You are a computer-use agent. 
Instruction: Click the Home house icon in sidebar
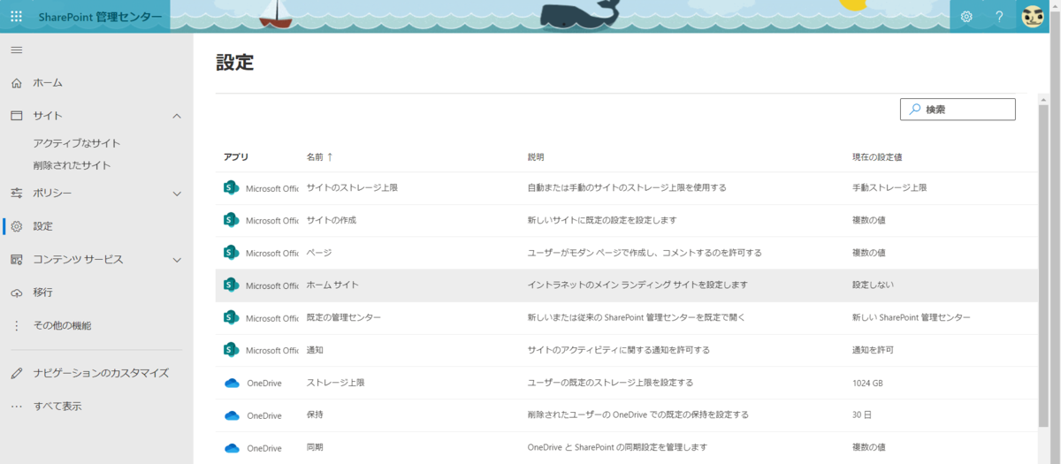click(16, 82)
